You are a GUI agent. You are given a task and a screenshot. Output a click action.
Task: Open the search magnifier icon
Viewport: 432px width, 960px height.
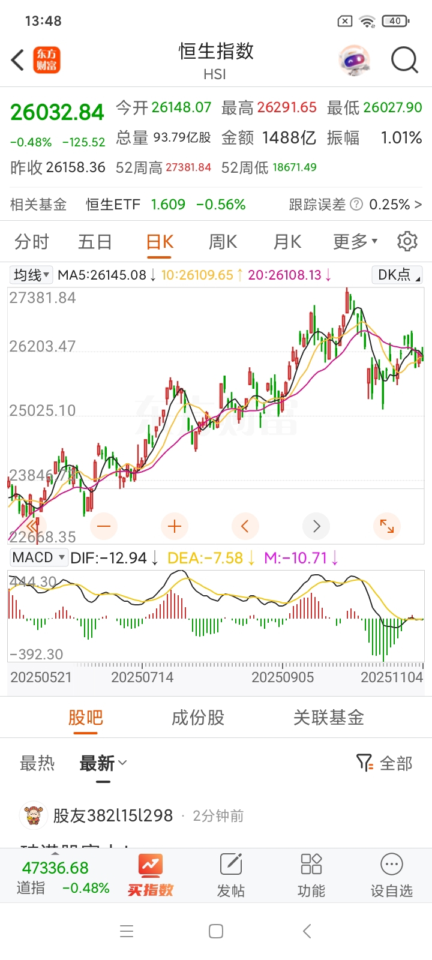tap(404, 60)
